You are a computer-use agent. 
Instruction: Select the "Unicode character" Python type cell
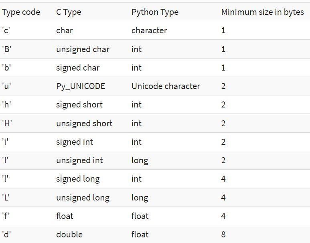pyautogui.click(x=166, y=86)
